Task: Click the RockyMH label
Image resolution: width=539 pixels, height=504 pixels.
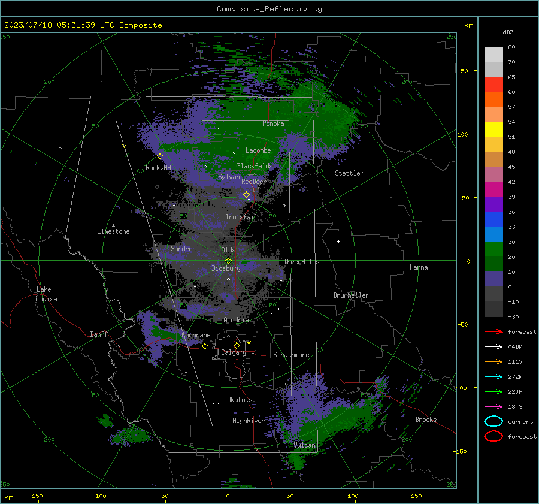Action: click(158, 168)
